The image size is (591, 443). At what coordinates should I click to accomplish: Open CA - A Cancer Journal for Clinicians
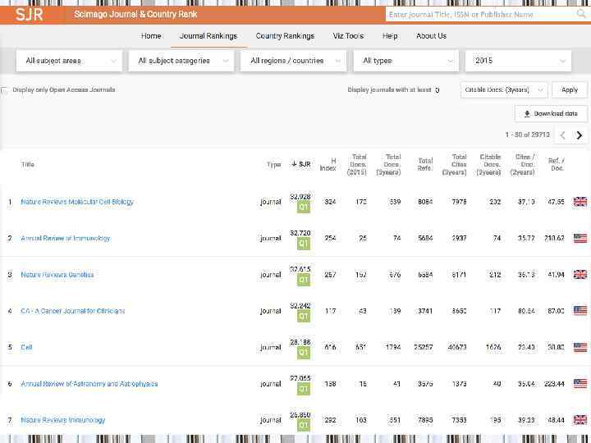(73, 311)
